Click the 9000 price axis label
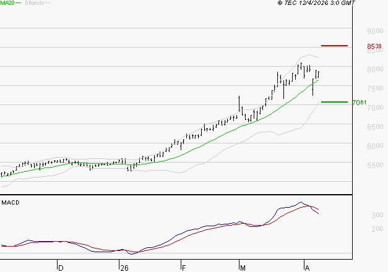This screenshot has height=272, width=388. pyautogui.click(x=375, y=31)
